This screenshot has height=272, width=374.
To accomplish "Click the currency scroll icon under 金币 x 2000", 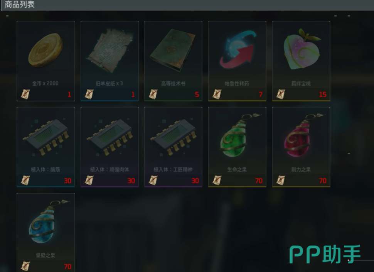I will 25,94.
